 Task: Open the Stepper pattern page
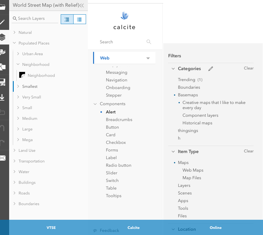[x=114, y=95]
